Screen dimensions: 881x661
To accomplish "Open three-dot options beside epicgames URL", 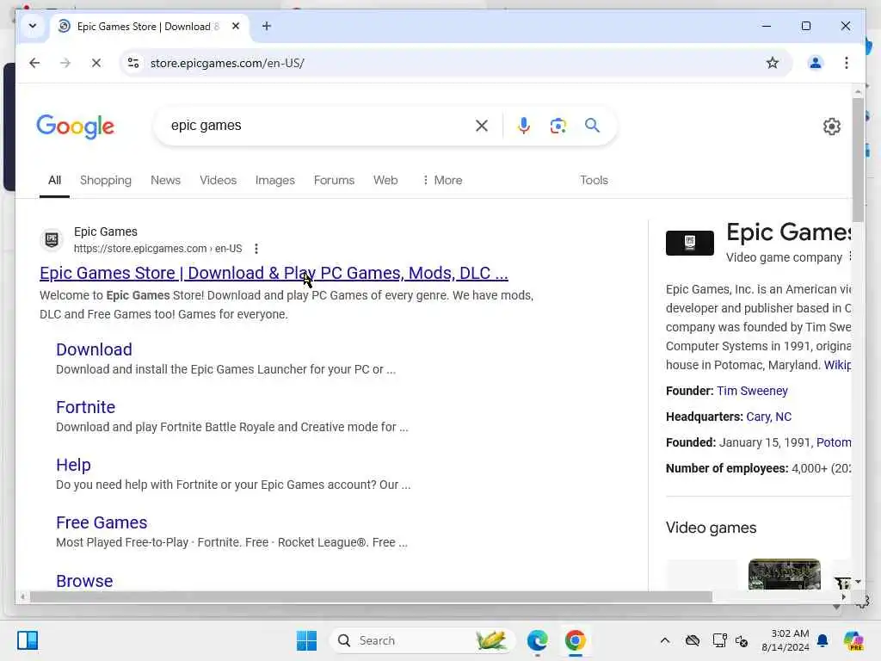I will click(256, 249).
